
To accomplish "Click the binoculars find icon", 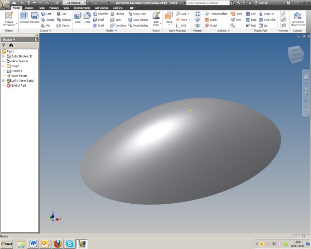I will (11, 45).
